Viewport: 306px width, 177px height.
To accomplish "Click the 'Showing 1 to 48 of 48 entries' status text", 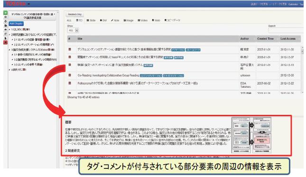I will [x=83, y=97].
